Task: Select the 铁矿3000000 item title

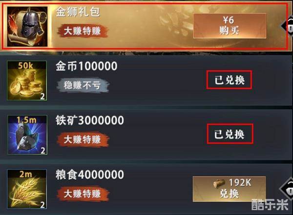Action: (90, 120)
